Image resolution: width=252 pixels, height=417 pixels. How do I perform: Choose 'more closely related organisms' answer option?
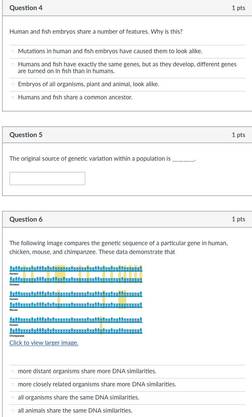click(12, 385)
